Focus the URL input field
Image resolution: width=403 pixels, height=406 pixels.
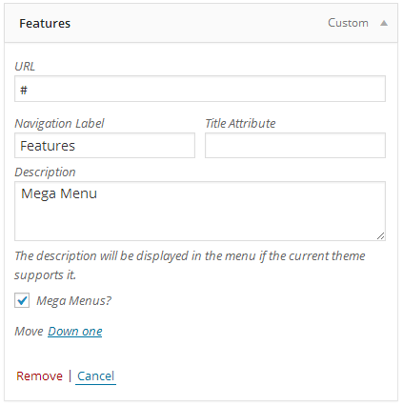click(200, 89)
